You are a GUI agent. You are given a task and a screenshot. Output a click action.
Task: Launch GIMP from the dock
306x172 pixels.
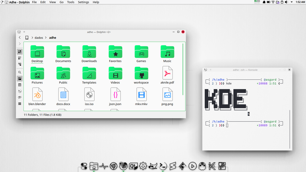[153, 166]
